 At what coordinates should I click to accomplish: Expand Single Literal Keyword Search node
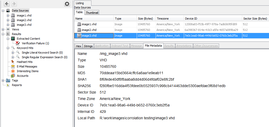[x=13, y=53]
